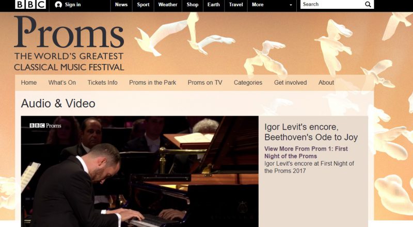This screenshot has height=227, width=413.
Task: Open Proms in the Park page
Action: [x=152, y=83]
